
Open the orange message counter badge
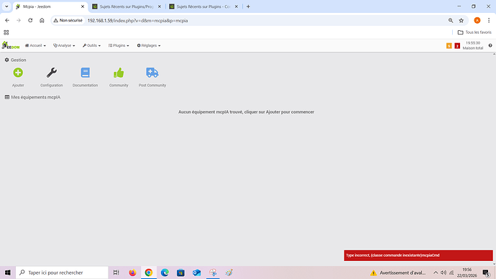(449, 46)
